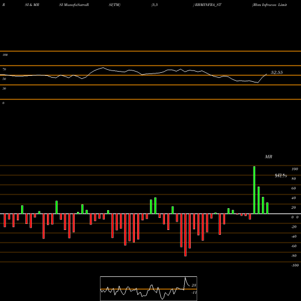Click the 'RBMINFRA_ST' symbol text
301x301 pixels.
tap(208, 5)
